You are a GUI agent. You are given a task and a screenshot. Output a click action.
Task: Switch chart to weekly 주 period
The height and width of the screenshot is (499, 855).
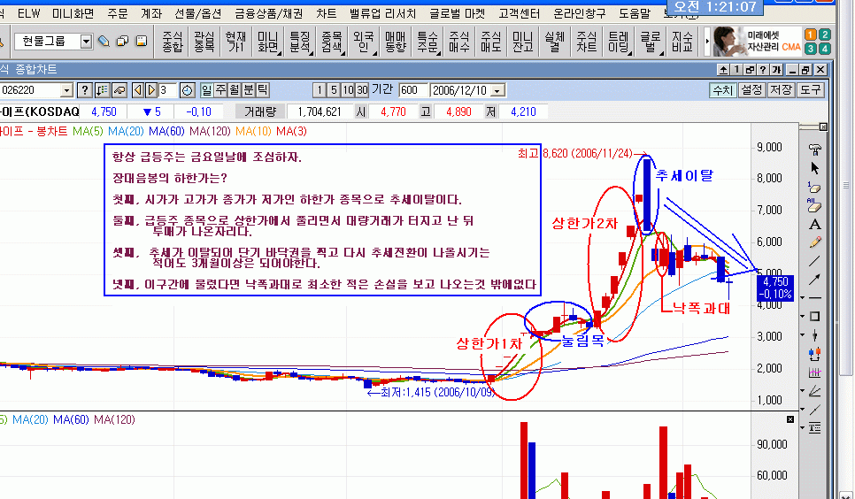pyautogui.click(x=220, y=90)
